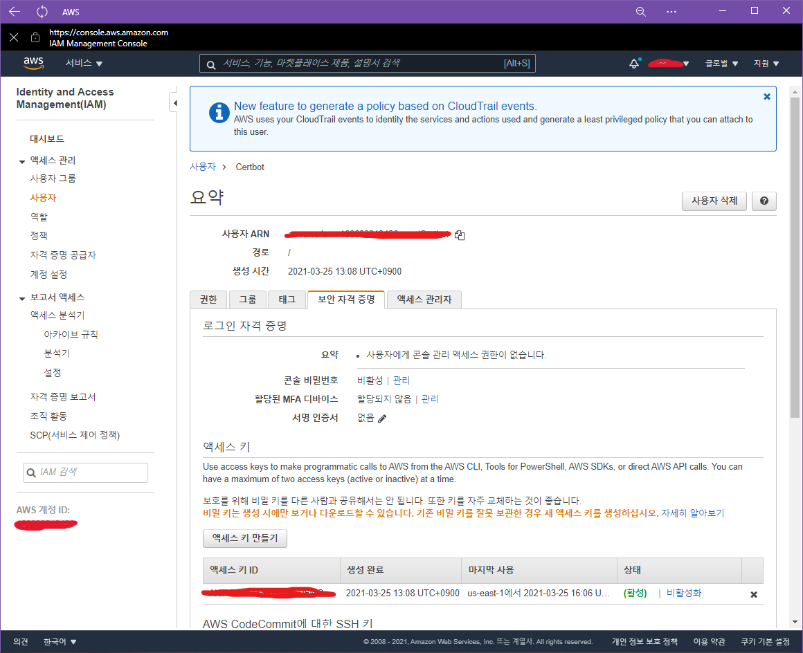Open 개인 정보 보호 정책 in the footer
803x653 pixels.
644,642
